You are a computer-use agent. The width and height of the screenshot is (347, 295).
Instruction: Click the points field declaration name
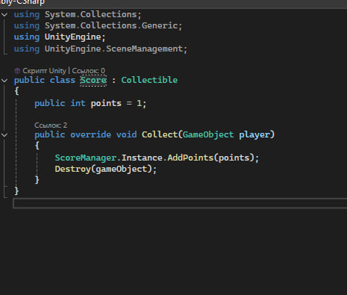click(106, 103)
